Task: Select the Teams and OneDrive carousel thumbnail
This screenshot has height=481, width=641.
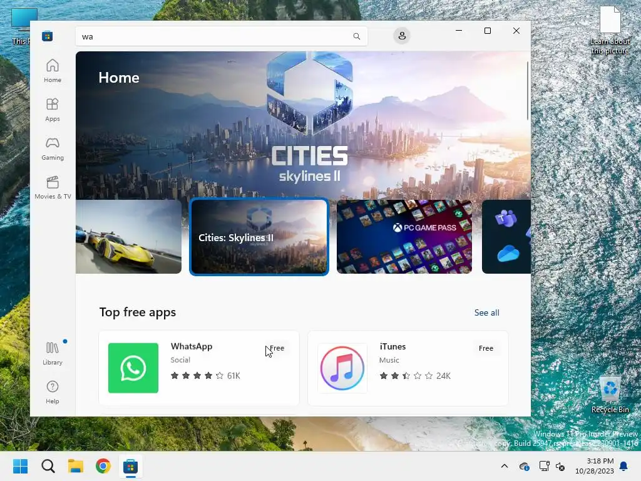Action: (506, 237)
